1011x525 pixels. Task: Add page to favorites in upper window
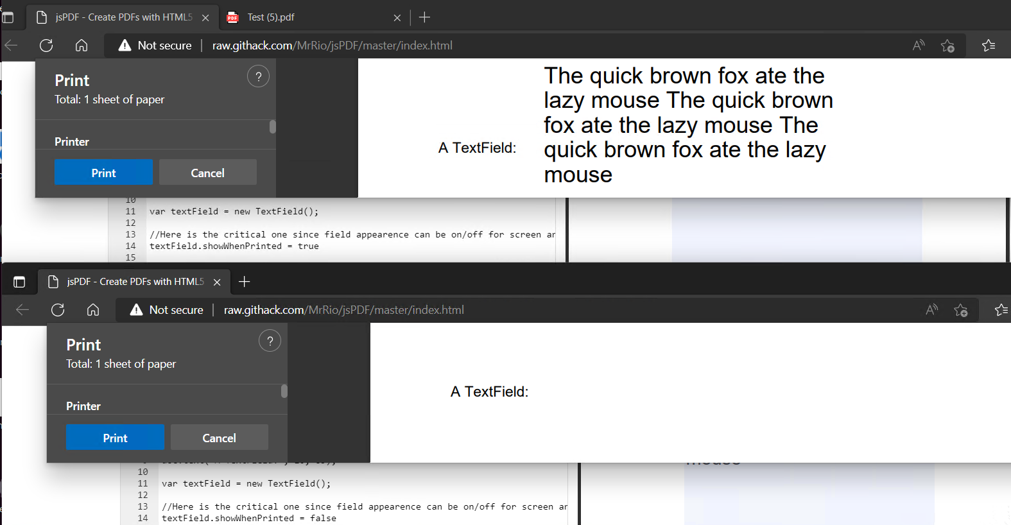947,46
